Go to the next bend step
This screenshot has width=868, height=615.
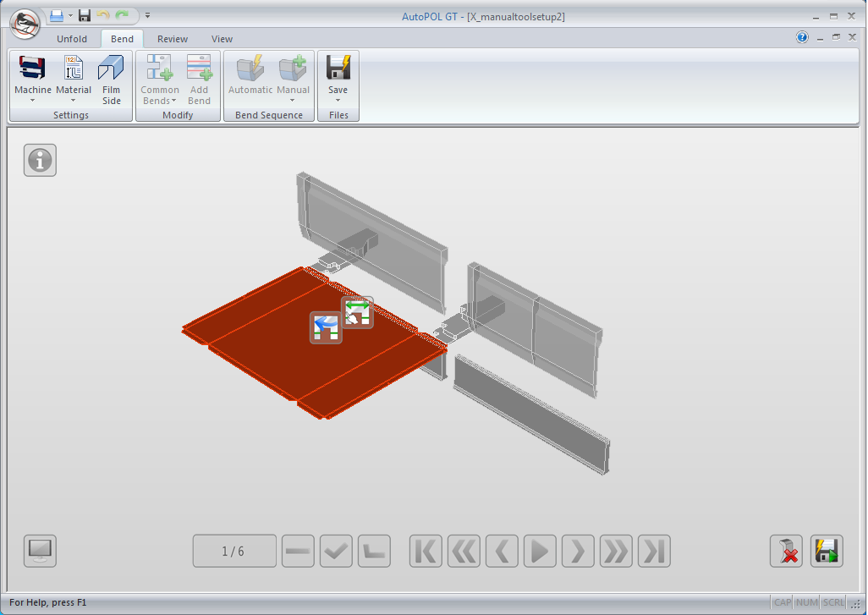click(x=578, y=552)
